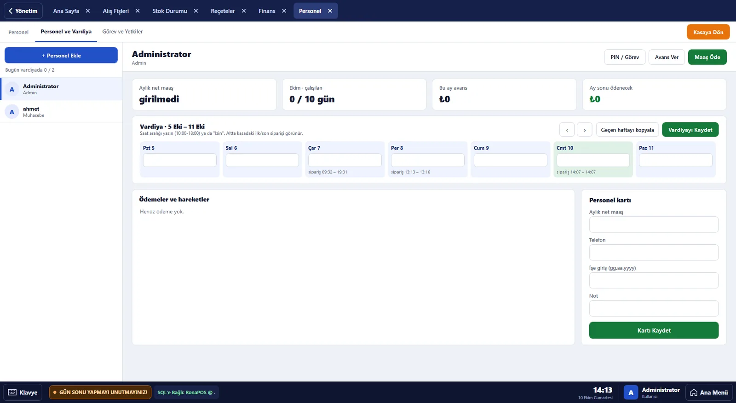Focus the Telefon field
The height and width of the screenshot is (403, 736).
[x=654, y=253]
